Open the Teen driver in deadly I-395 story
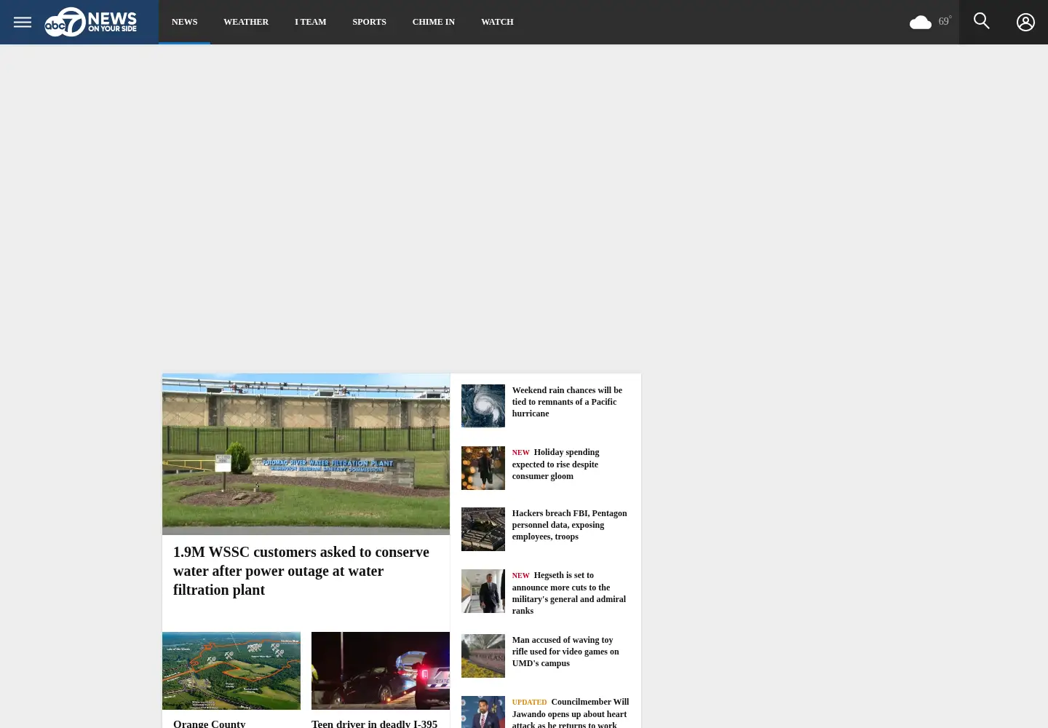This screenshot has width=1048, height=728. 375,723
